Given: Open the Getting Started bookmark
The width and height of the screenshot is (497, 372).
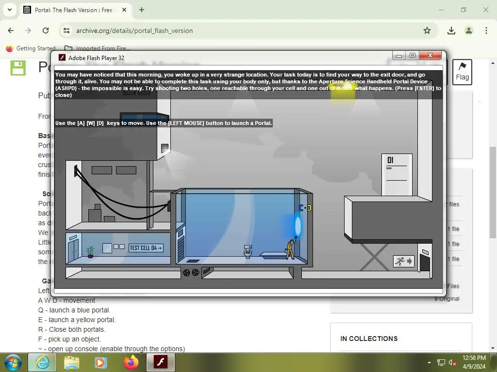Looking at the screenshot, I should [31, 48].
